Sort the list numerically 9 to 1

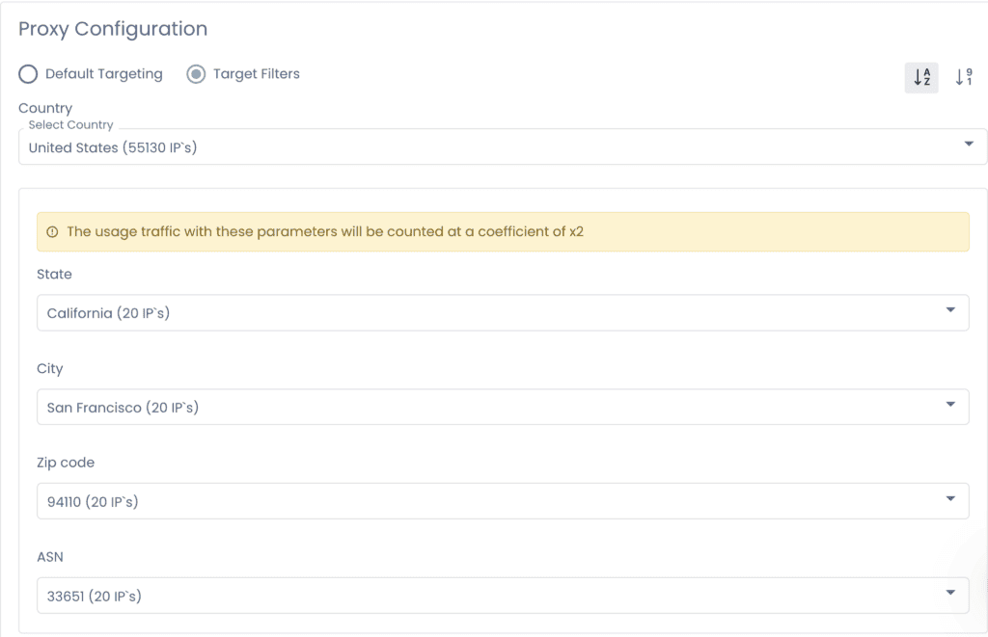pos(963,77)
